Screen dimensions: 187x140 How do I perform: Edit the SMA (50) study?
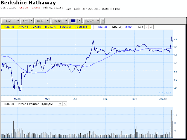tap(141, 27)
